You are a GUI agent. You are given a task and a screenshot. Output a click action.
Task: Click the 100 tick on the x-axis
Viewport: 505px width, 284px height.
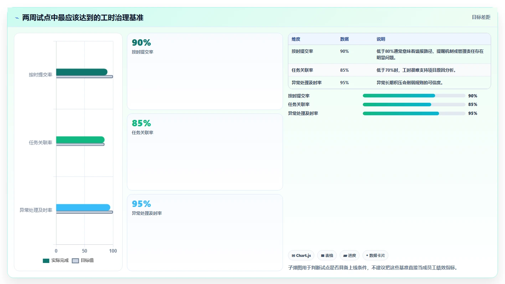tap(113, 251)
